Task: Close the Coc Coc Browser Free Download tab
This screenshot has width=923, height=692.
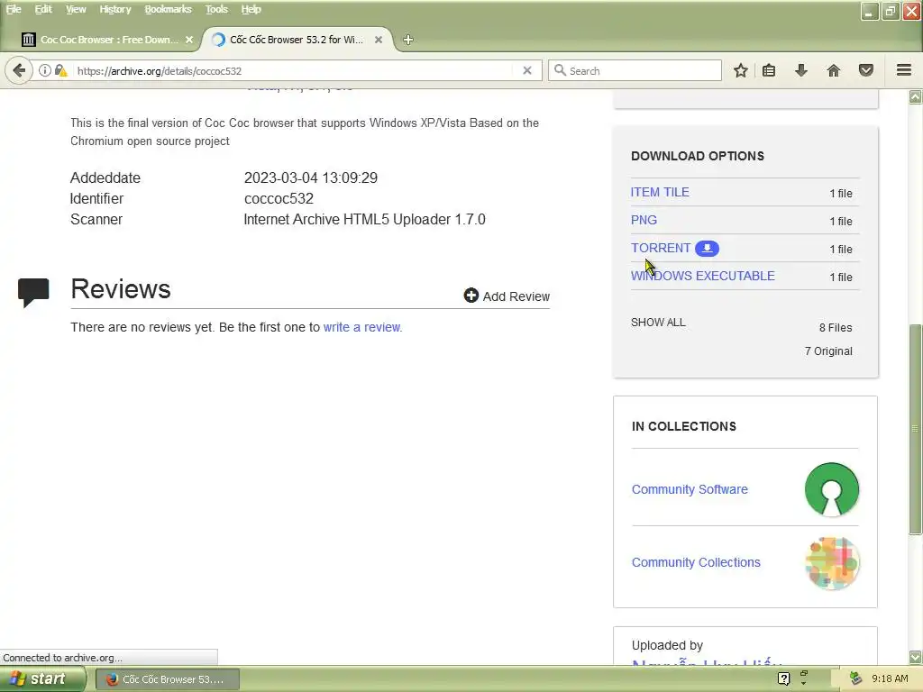Action: coord(189,40)
